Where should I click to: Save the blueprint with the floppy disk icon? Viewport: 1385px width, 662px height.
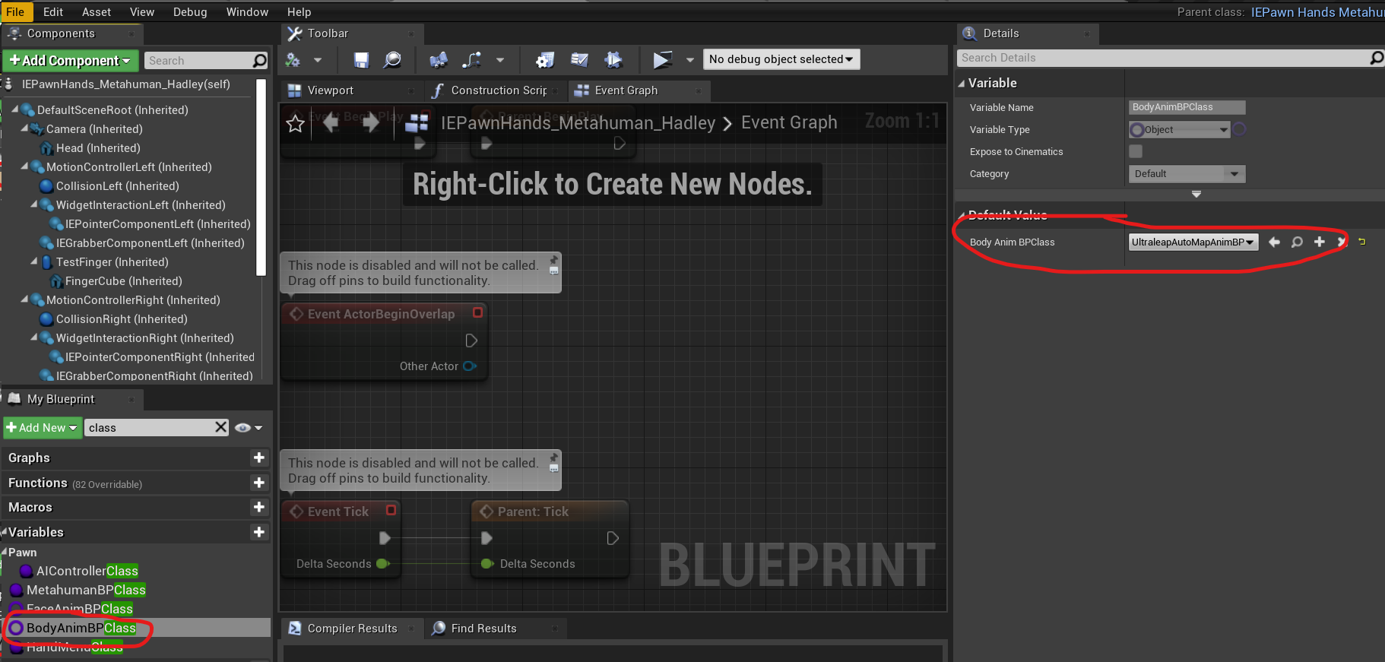pos(361,59)
